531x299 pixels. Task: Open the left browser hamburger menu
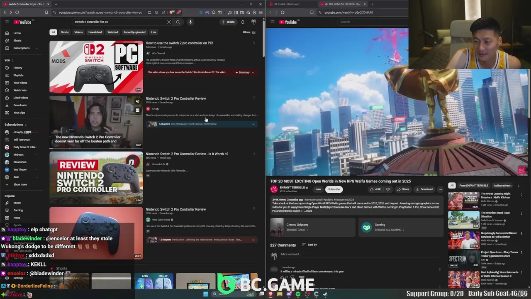pos(261,12)
